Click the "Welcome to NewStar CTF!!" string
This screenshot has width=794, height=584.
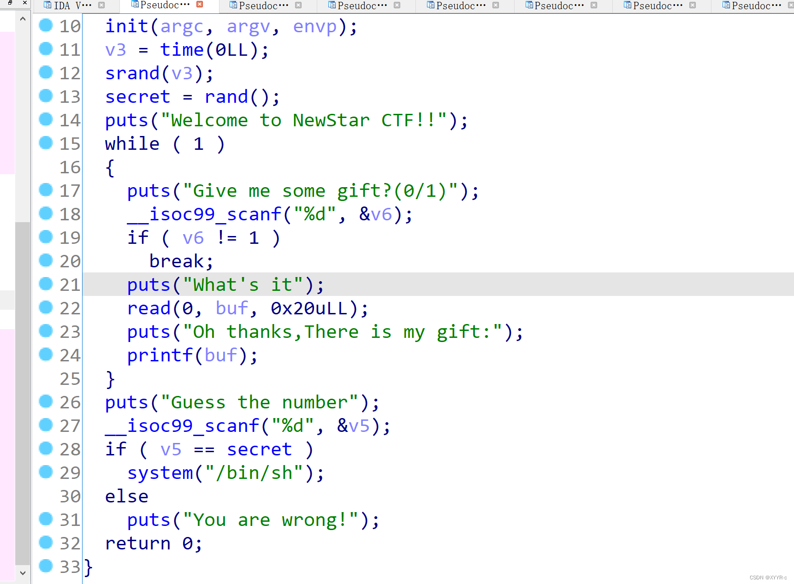point(304,120)
